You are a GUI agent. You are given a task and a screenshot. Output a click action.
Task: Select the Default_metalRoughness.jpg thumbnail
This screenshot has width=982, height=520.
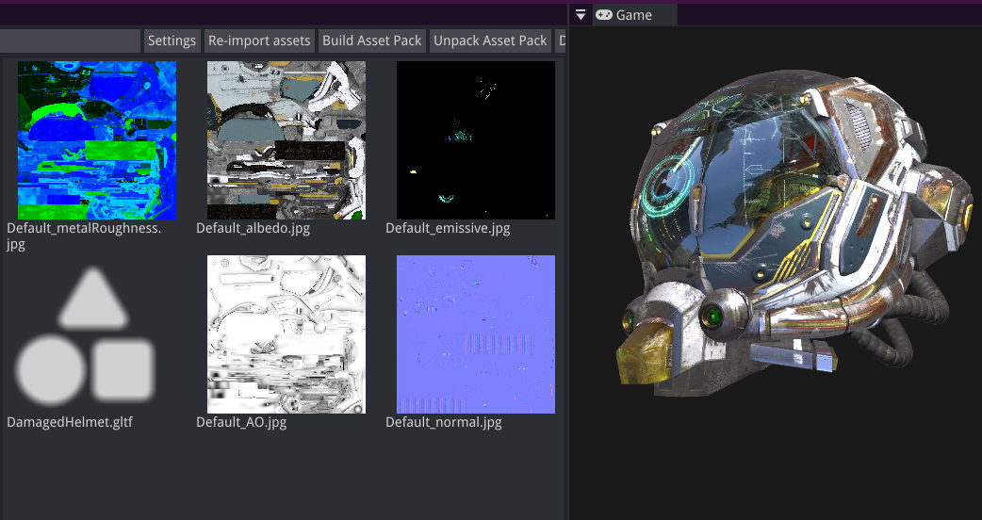pos(97,140)
